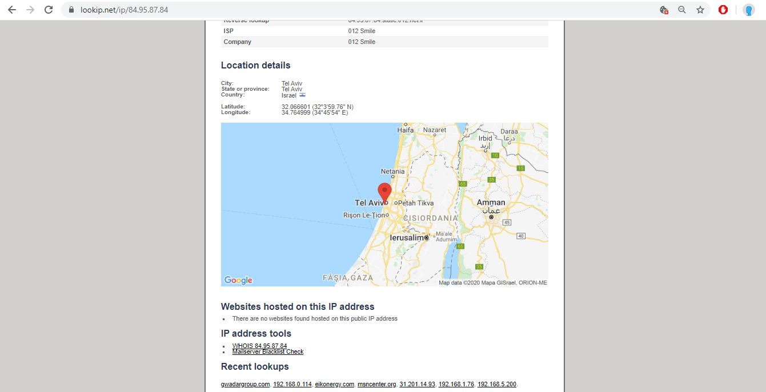View site security via the padlock icon
Screen dimensions: 766x392
71,10
